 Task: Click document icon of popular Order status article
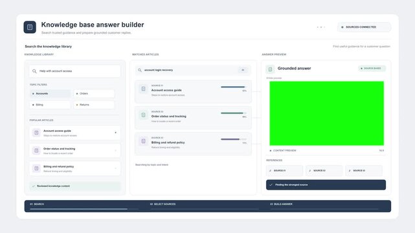(x=36, y=151)
